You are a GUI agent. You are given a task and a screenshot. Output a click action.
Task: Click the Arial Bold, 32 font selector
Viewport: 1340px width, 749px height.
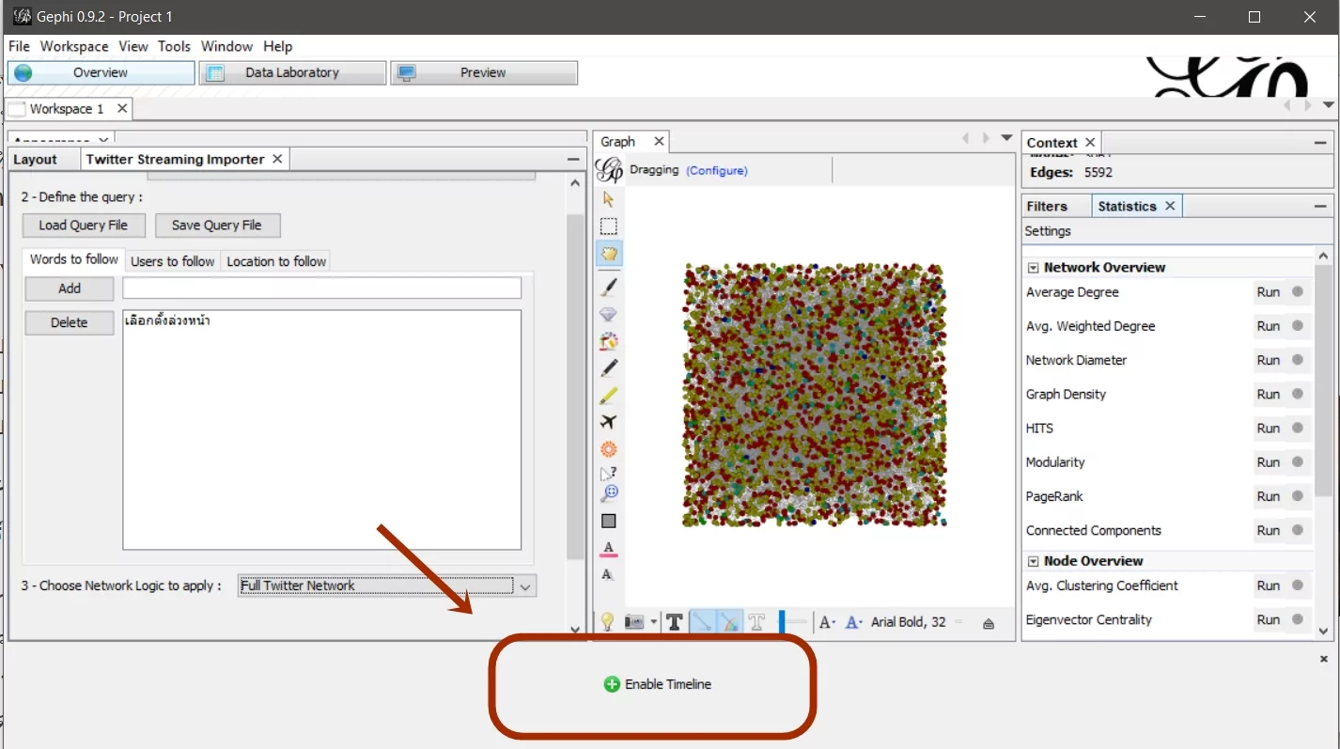coord(908,622)
